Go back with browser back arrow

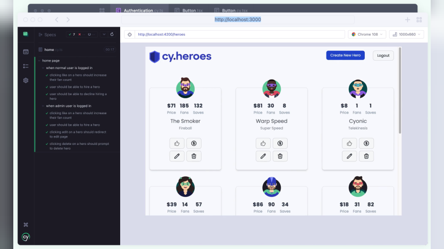tap(57, 20)
